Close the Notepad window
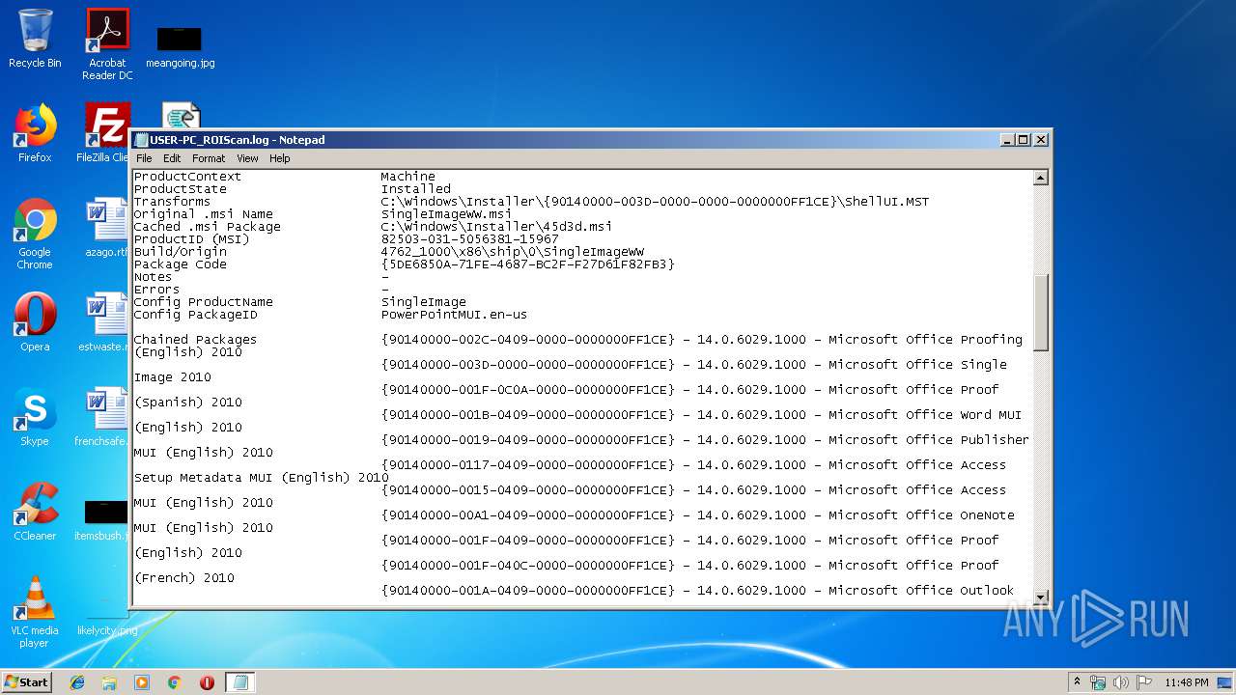The height and width of the screenshot is (695, 1236). [1041, 140]
